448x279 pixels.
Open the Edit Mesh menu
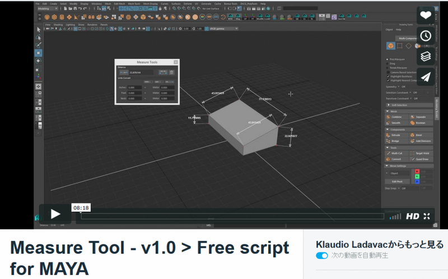119,4
